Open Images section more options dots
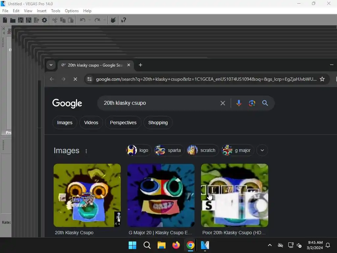Image resolution: width=337 pixels, height=253 pixels. (86, 151)
